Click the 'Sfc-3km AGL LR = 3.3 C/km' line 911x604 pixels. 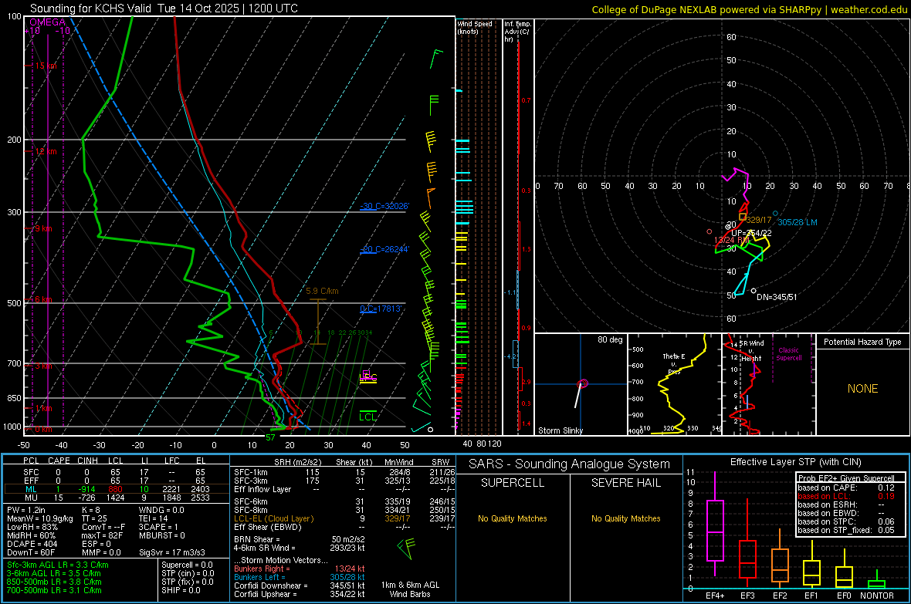(58, 565)
